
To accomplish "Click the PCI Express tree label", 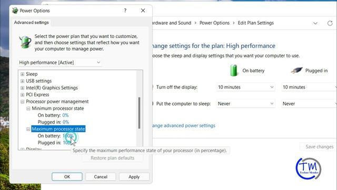I will click(37, 95).
